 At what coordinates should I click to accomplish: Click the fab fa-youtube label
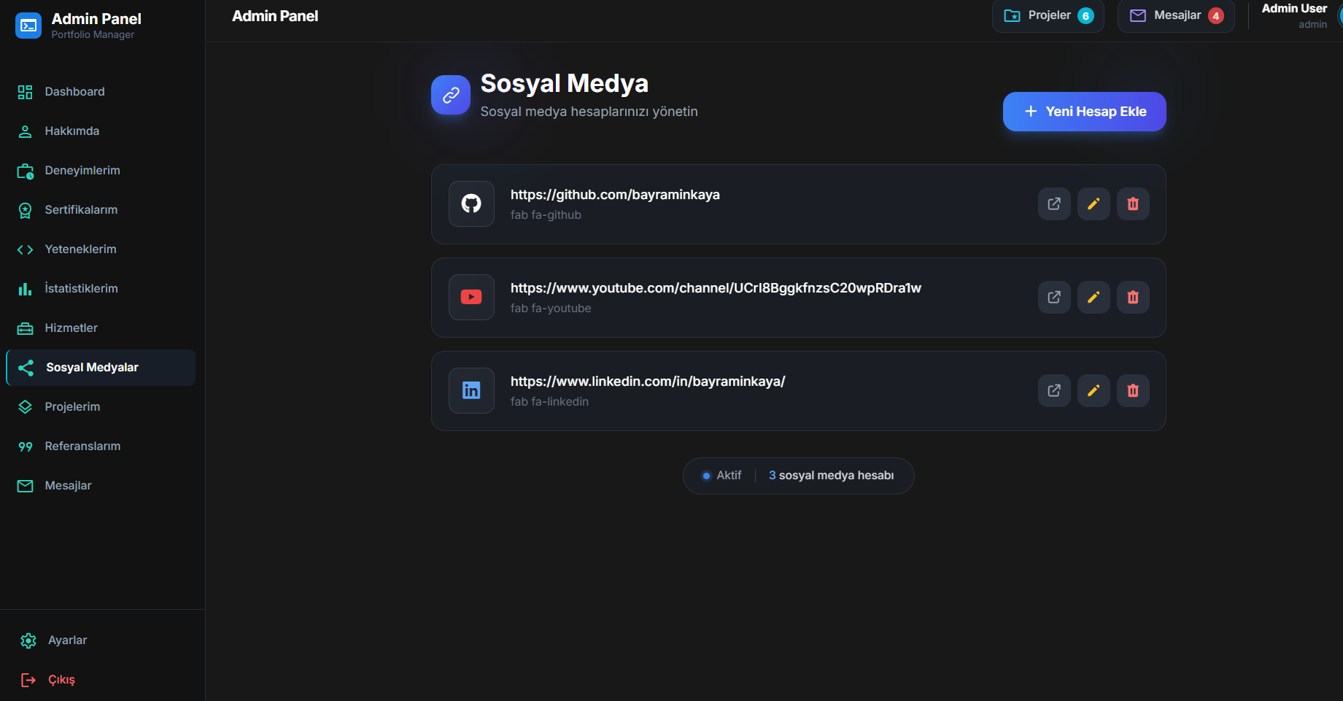[x=551, y=309]
